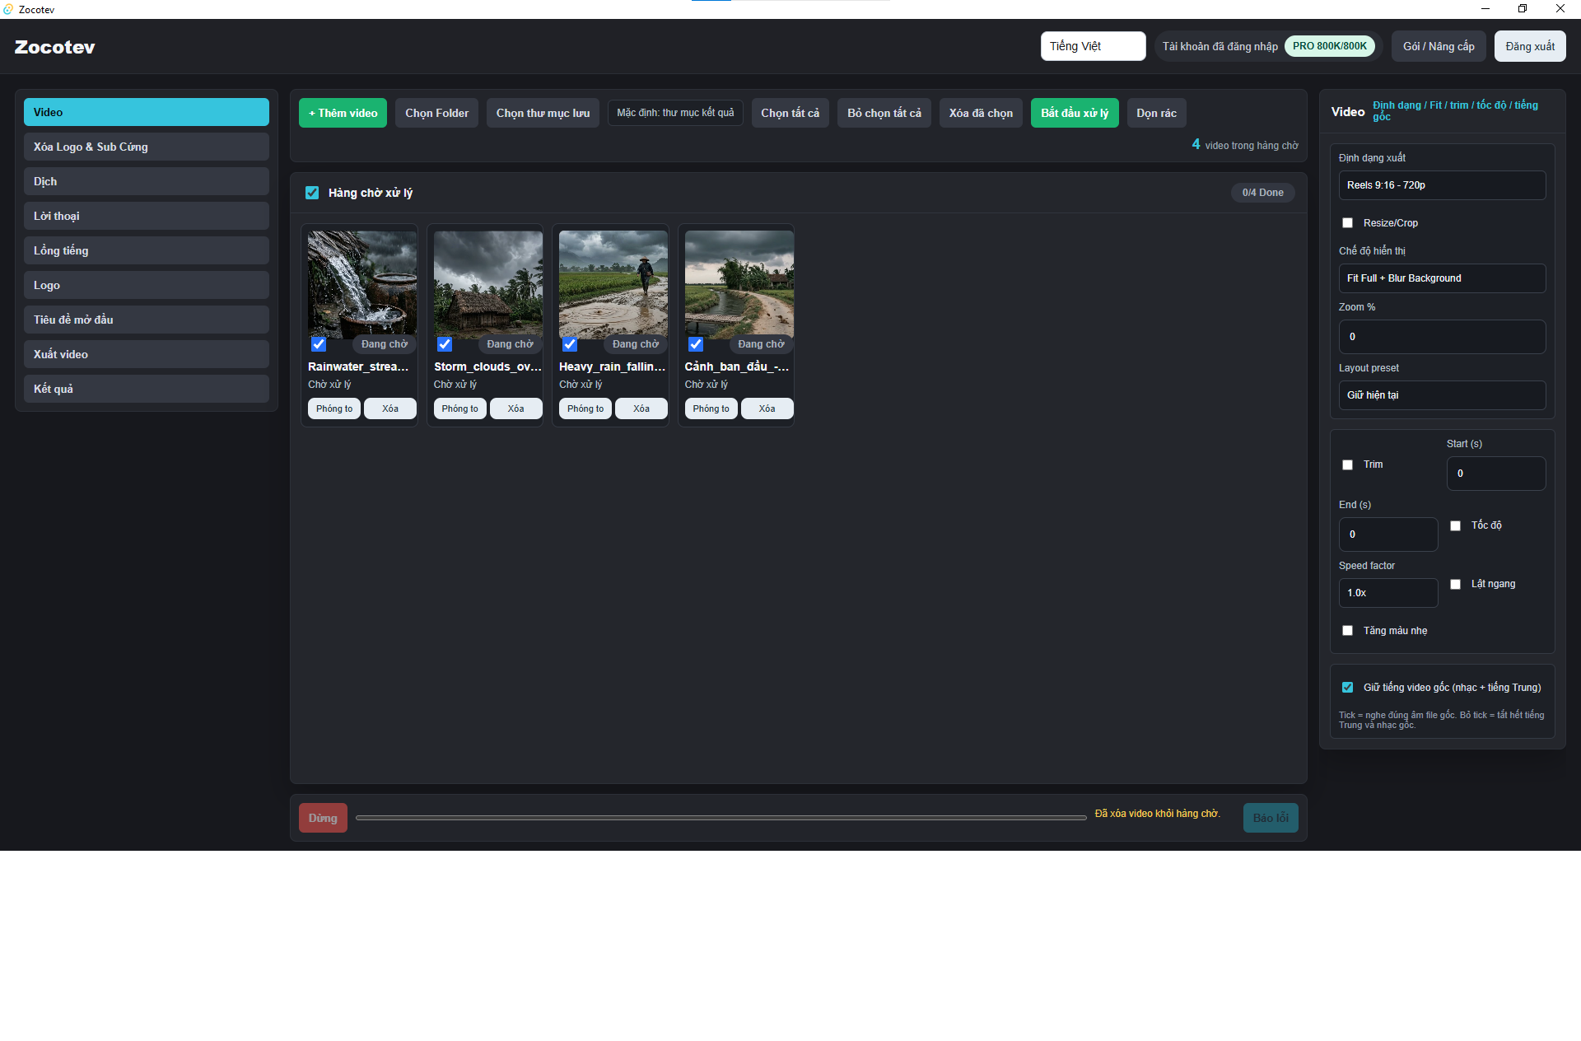This screenshot has width=1581, height=1041.
Task: Switch to the Dịch sidebar item
Action: pyautogui.click(x=146, y=181)
